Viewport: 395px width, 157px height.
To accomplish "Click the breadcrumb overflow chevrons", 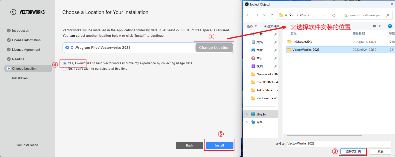I will coord(286,15).
